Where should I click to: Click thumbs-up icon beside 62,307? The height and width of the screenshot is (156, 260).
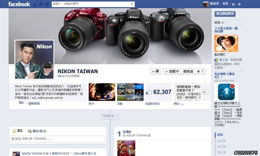149,92
